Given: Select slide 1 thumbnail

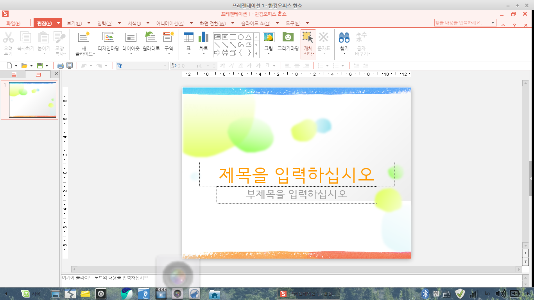Looking at the screenshot, I should (x=32, y=100).
